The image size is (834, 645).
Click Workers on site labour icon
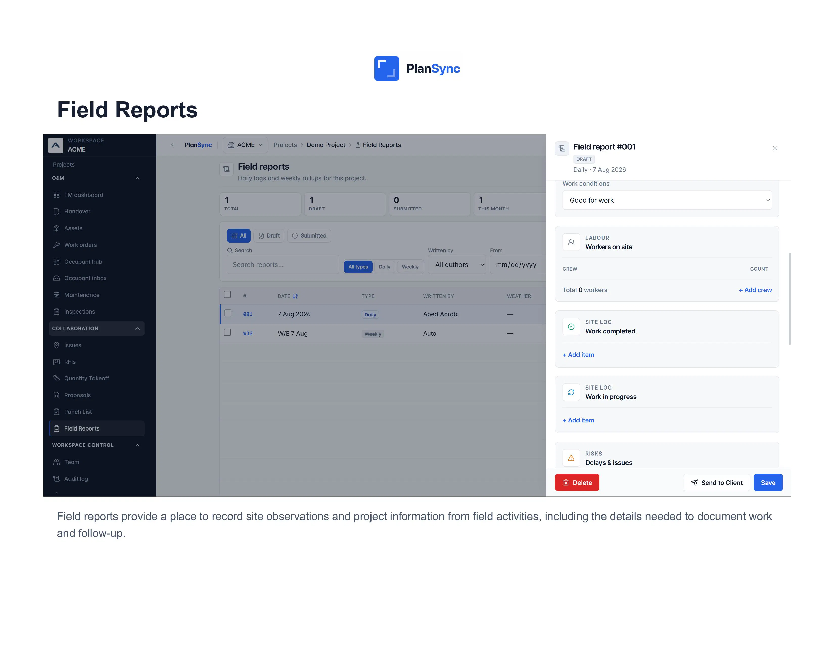[x=571, y=242]
